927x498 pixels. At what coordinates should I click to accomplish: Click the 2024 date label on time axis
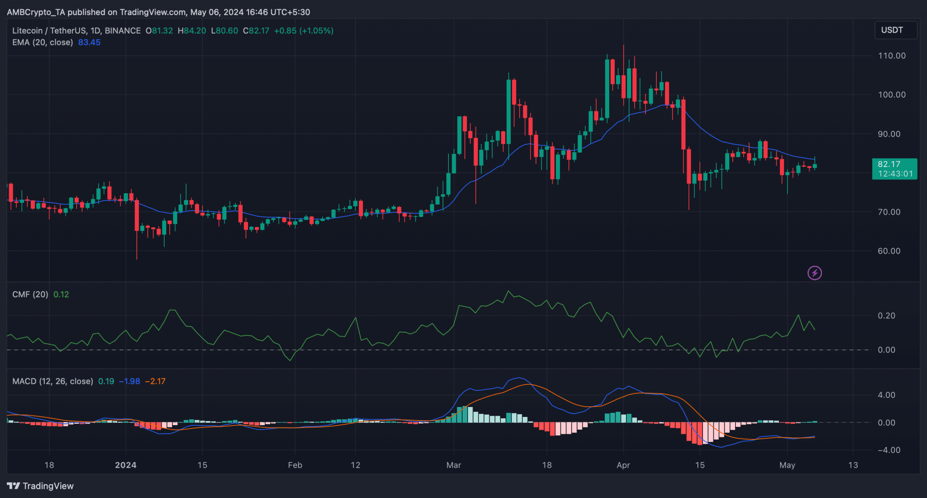coord(125,465)
